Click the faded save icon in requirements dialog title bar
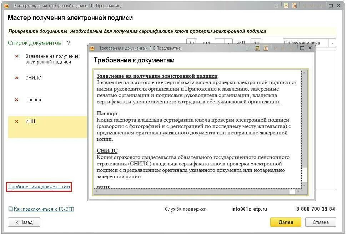The width and height of the screenshot is (347, 236). 248,48
